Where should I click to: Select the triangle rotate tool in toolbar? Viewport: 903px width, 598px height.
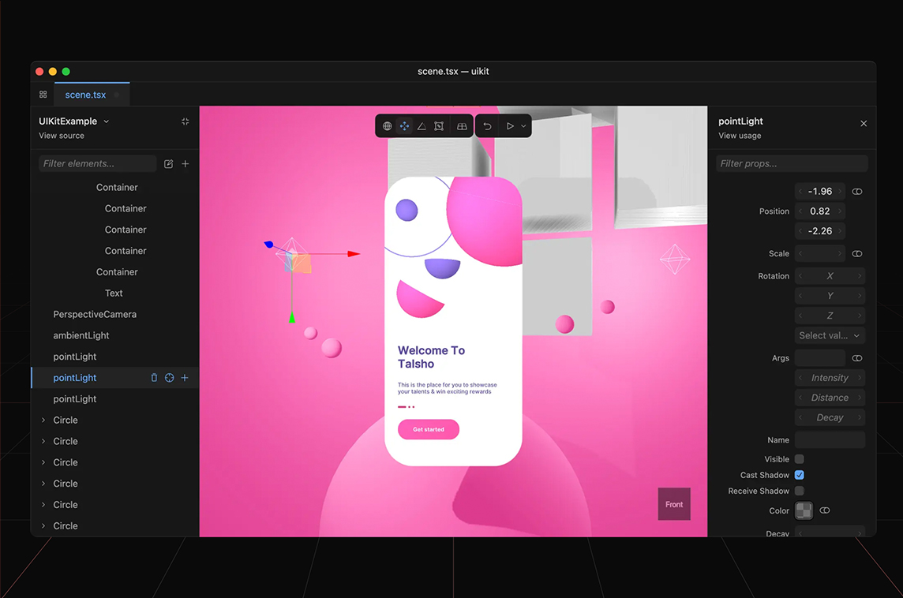[422, 126]
